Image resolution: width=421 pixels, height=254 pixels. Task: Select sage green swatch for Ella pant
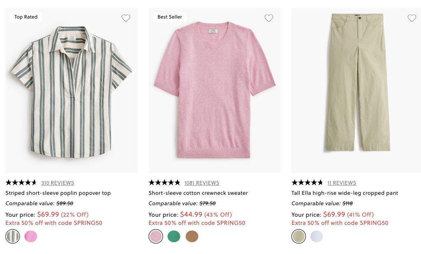tap(298, 236)
